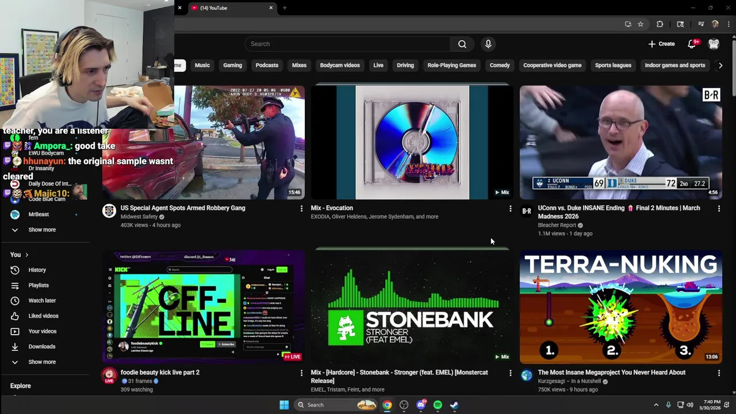Open the notifications bell with 9+ badge
736x414 pixels.
[x=692, y=44]
